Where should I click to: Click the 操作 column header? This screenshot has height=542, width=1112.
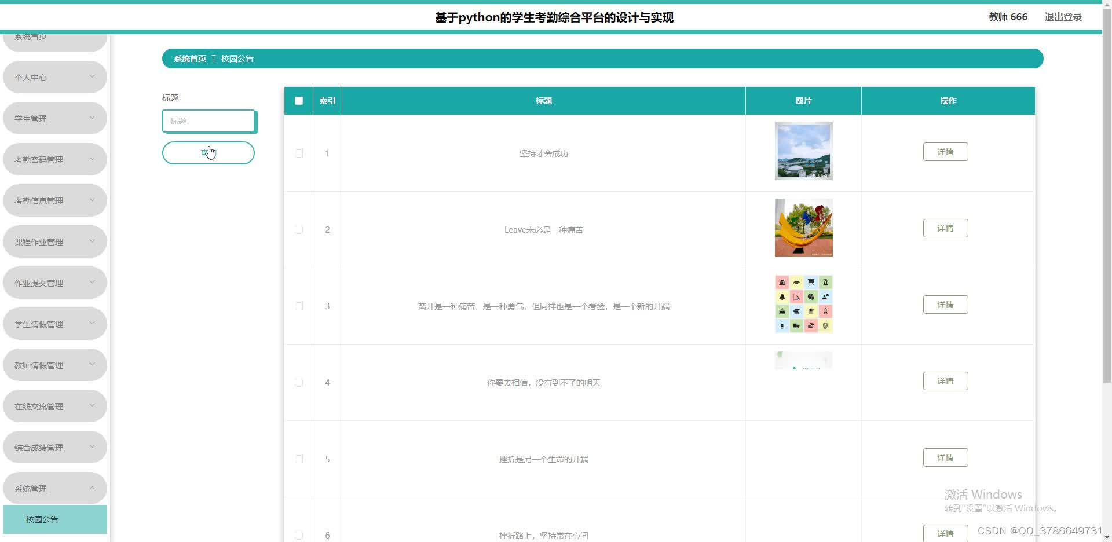[948, 101]
